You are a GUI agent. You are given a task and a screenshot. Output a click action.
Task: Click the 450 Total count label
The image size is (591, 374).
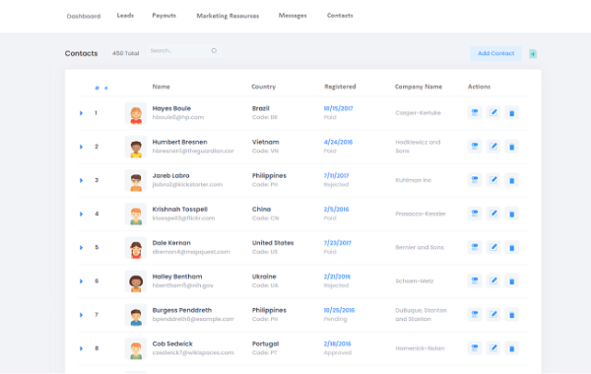125,53
